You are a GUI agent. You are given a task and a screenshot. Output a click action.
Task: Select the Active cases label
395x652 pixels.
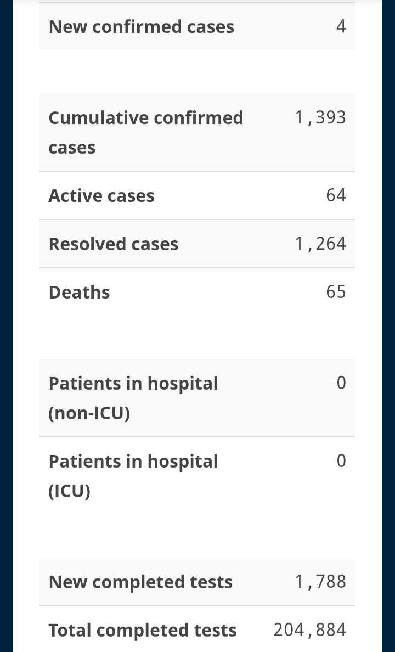pos(101,195)
